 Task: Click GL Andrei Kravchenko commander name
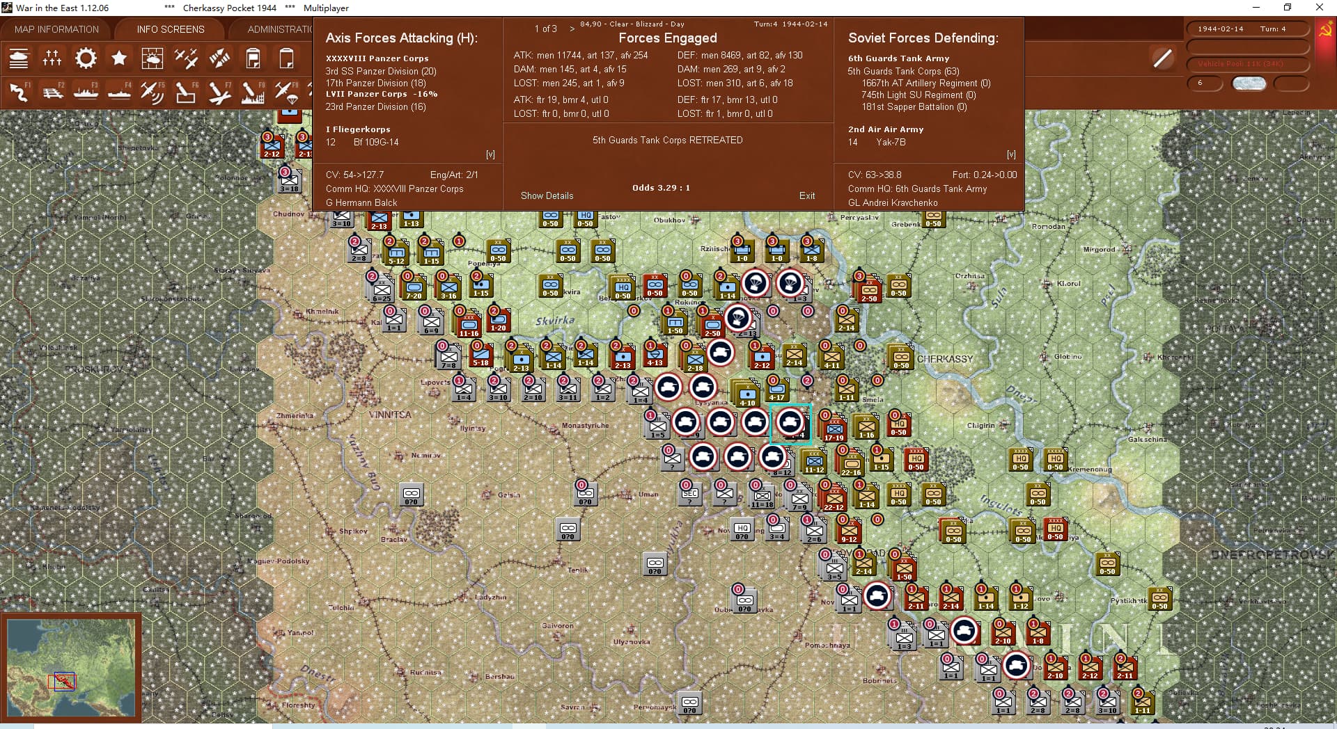pos(893,202)
